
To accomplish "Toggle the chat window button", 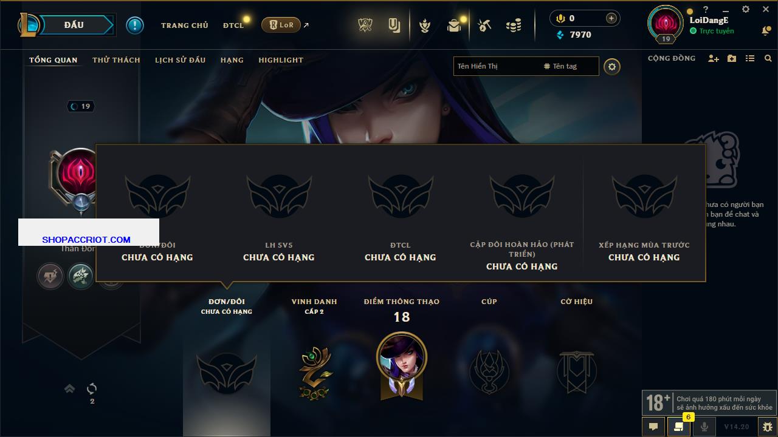I will coord(653,427).
